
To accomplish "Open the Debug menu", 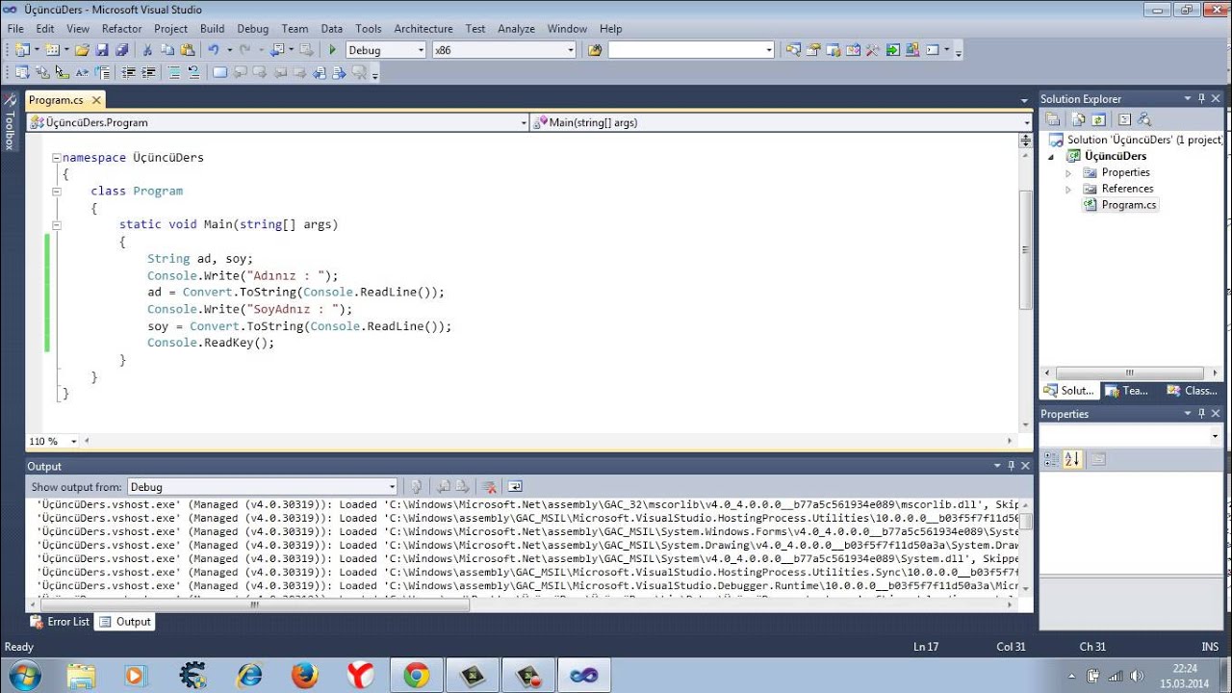I will [x=253, y=28].
